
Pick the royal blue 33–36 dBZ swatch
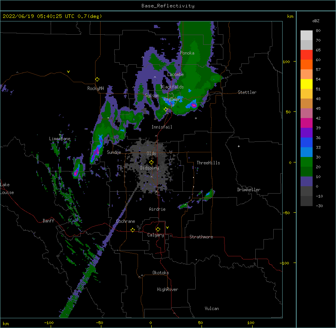point(306,142)
